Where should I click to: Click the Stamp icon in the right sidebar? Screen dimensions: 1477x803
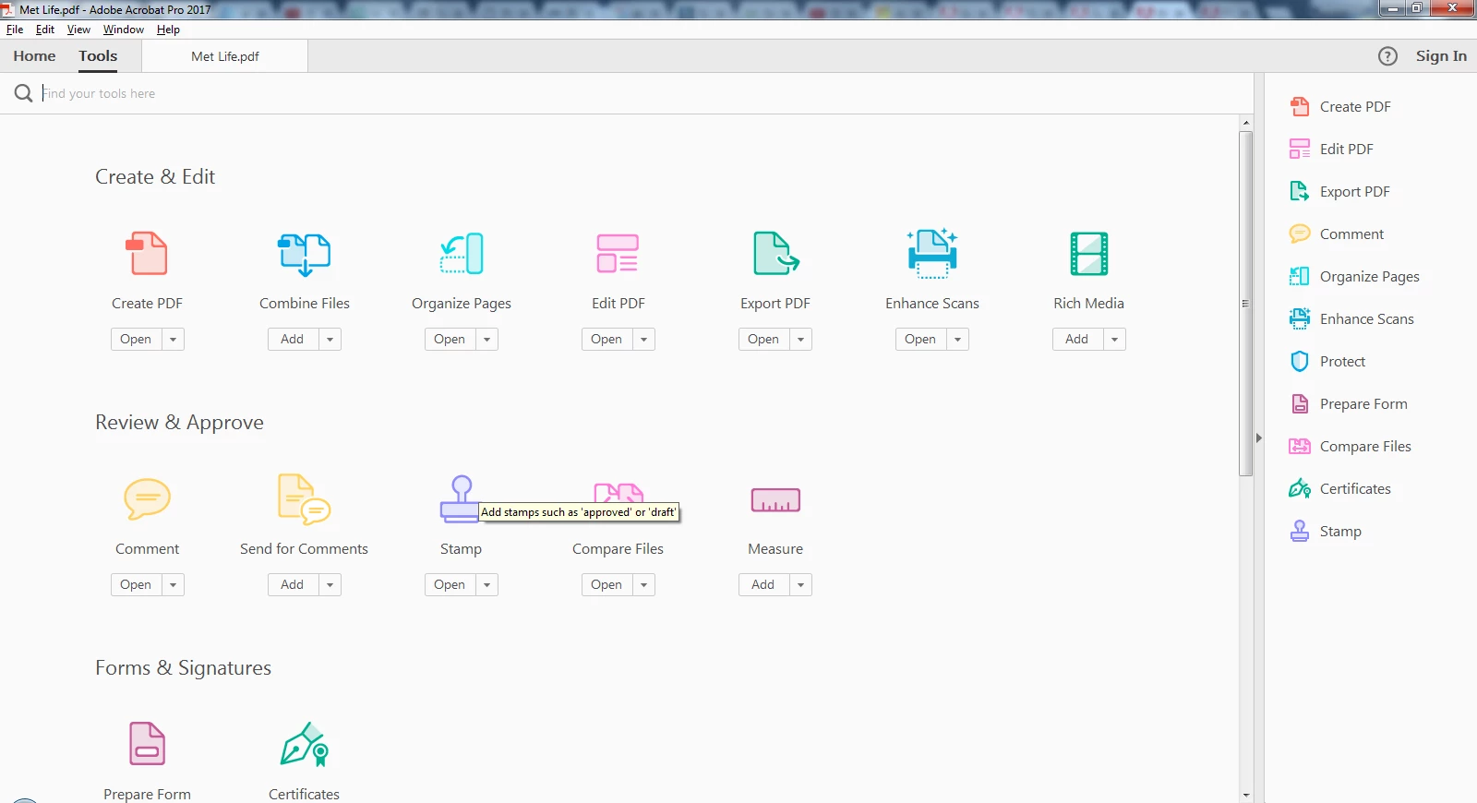(x=1300, y=531)
